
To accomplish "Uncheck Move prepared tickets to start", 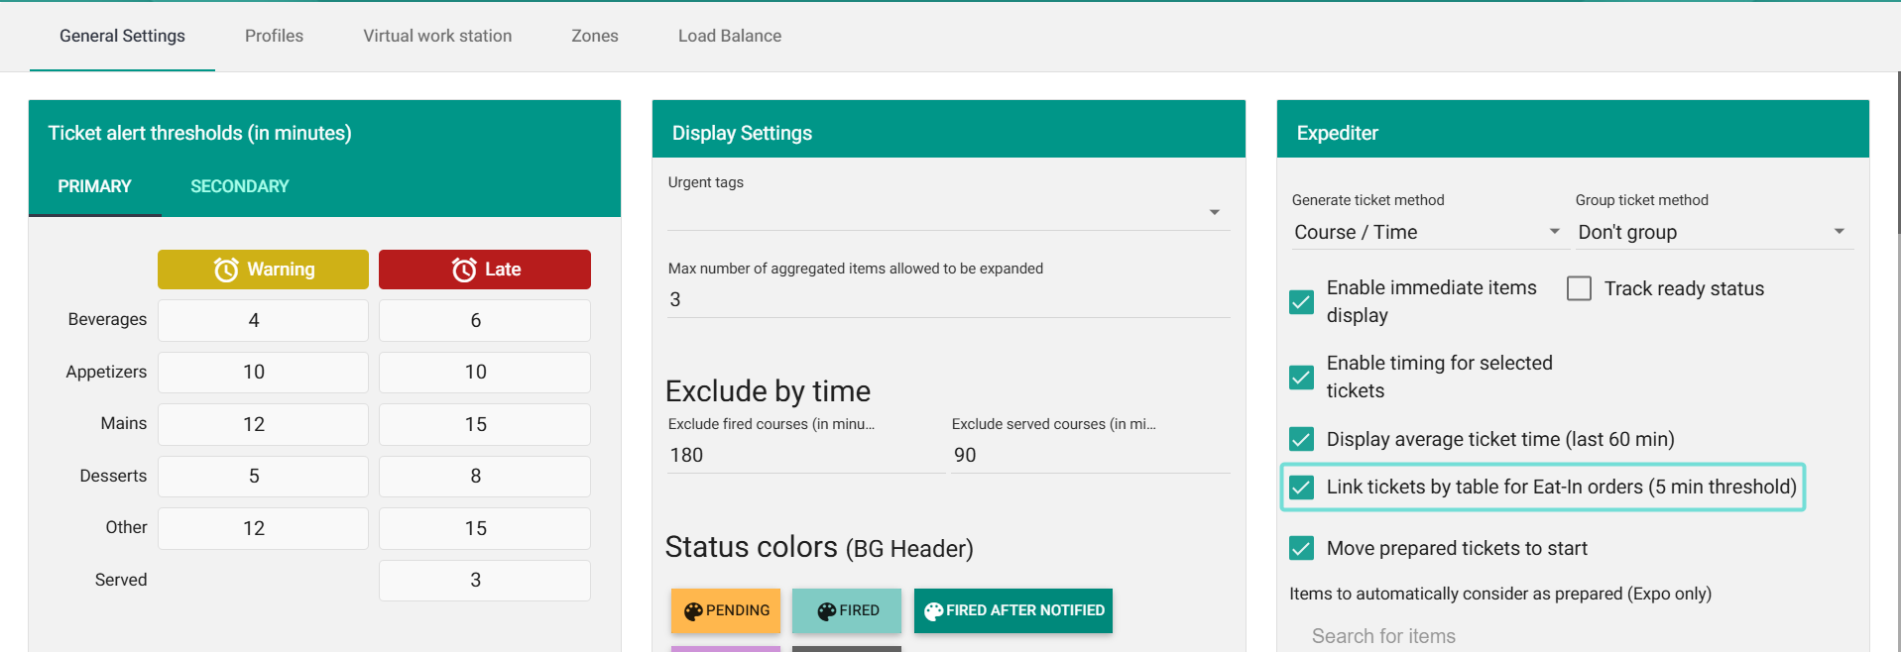I will click(x=1301, y=548).
